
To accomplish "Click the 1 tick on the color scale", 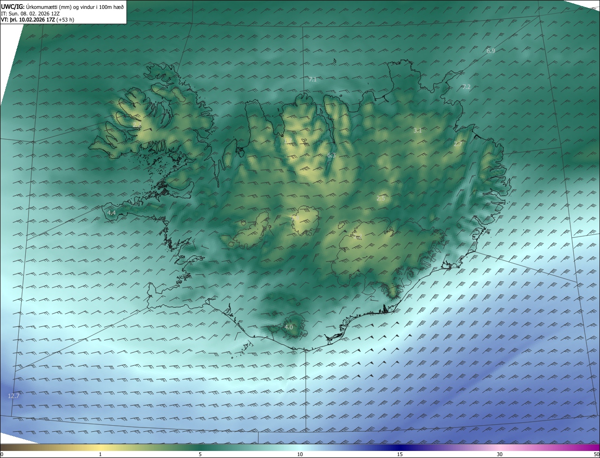I will [100, 454].
